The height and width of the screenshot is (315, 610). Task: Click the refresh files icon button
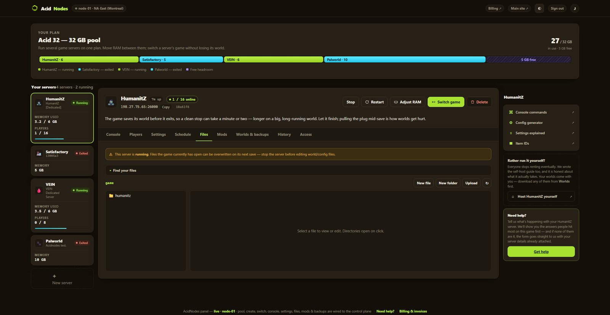tap(487, 183)
